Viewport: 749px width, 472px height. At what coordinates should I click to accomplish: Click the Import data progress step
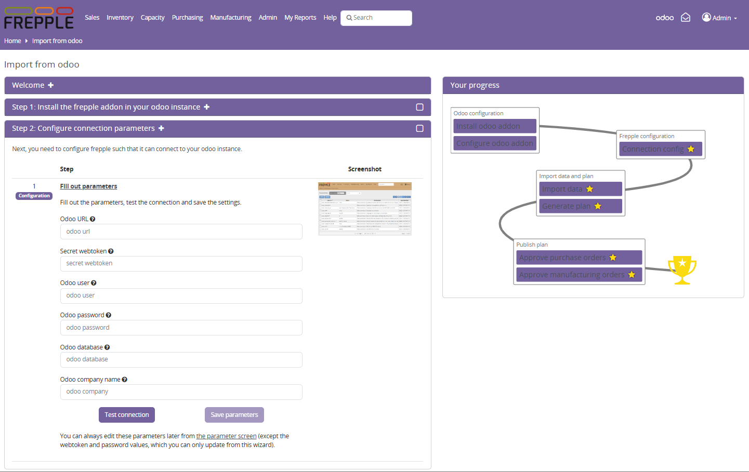coord(581,189)
